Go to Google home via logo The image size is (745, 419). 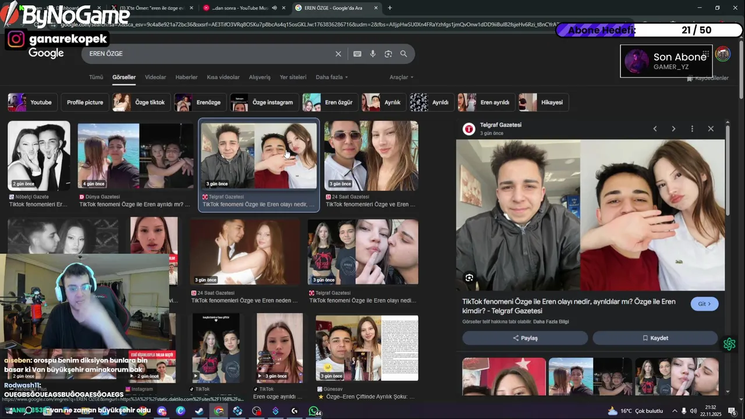click(46, 54)
